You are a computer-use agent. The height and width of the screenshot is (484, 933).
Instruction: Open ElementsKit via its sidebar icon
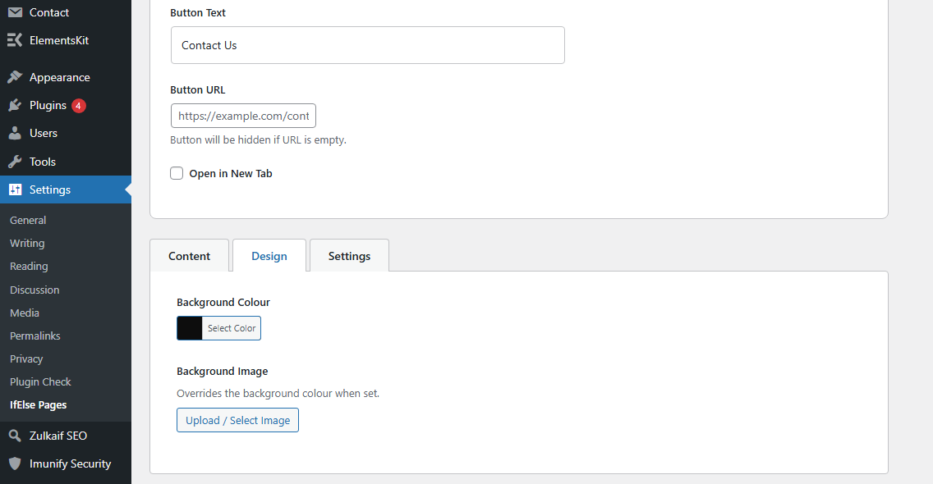[15, 39]
